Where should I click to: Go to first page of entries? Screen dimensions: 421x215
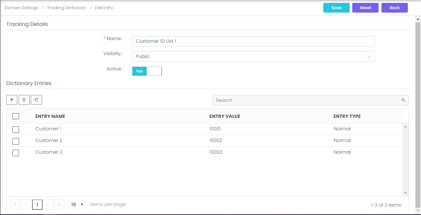coord(15,204)
